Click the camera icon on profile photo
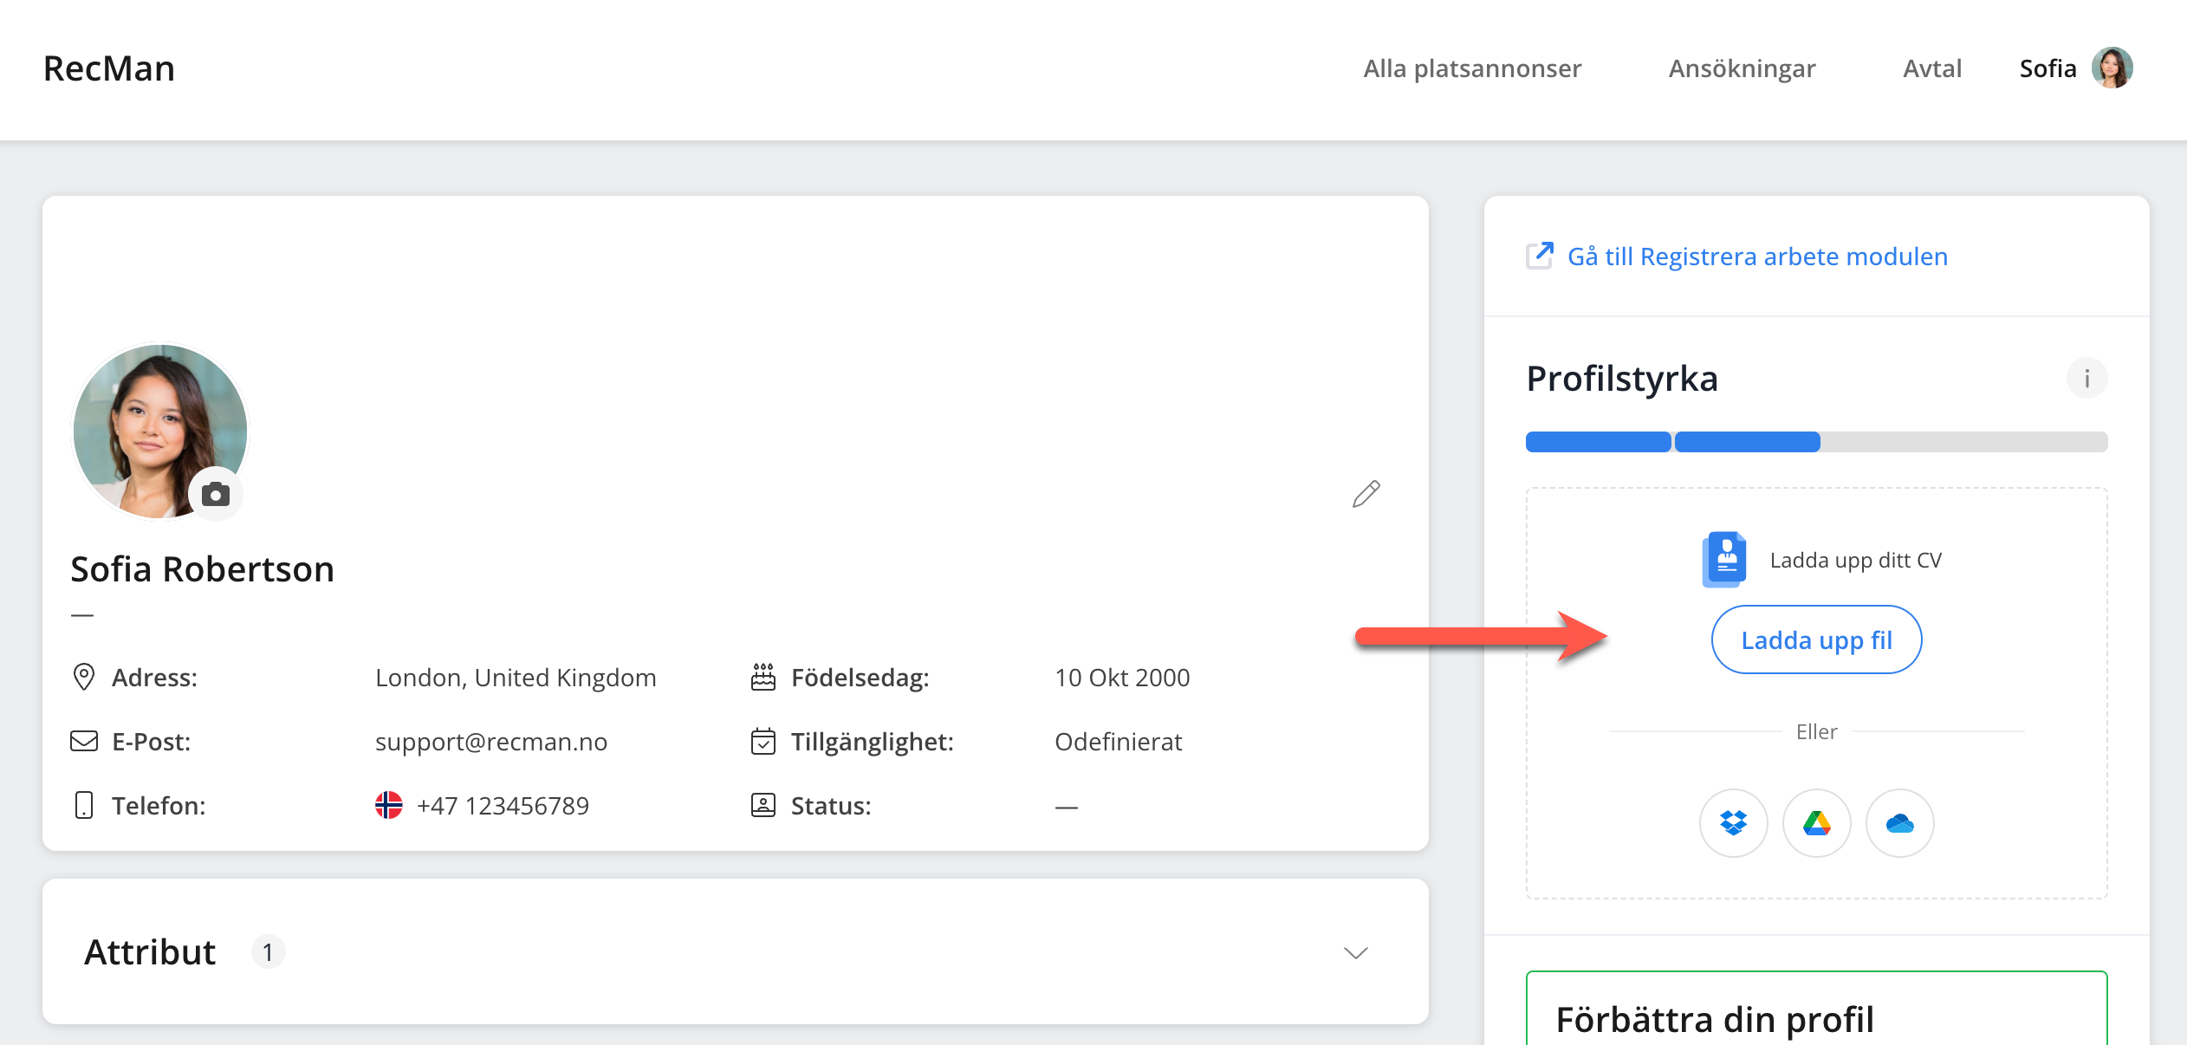 tap(216, 494)
